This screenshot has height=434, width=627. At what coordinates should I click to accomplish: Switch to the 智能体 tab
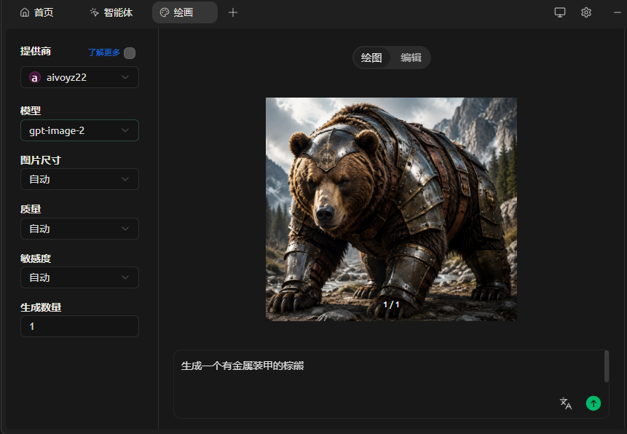[111, 12]
